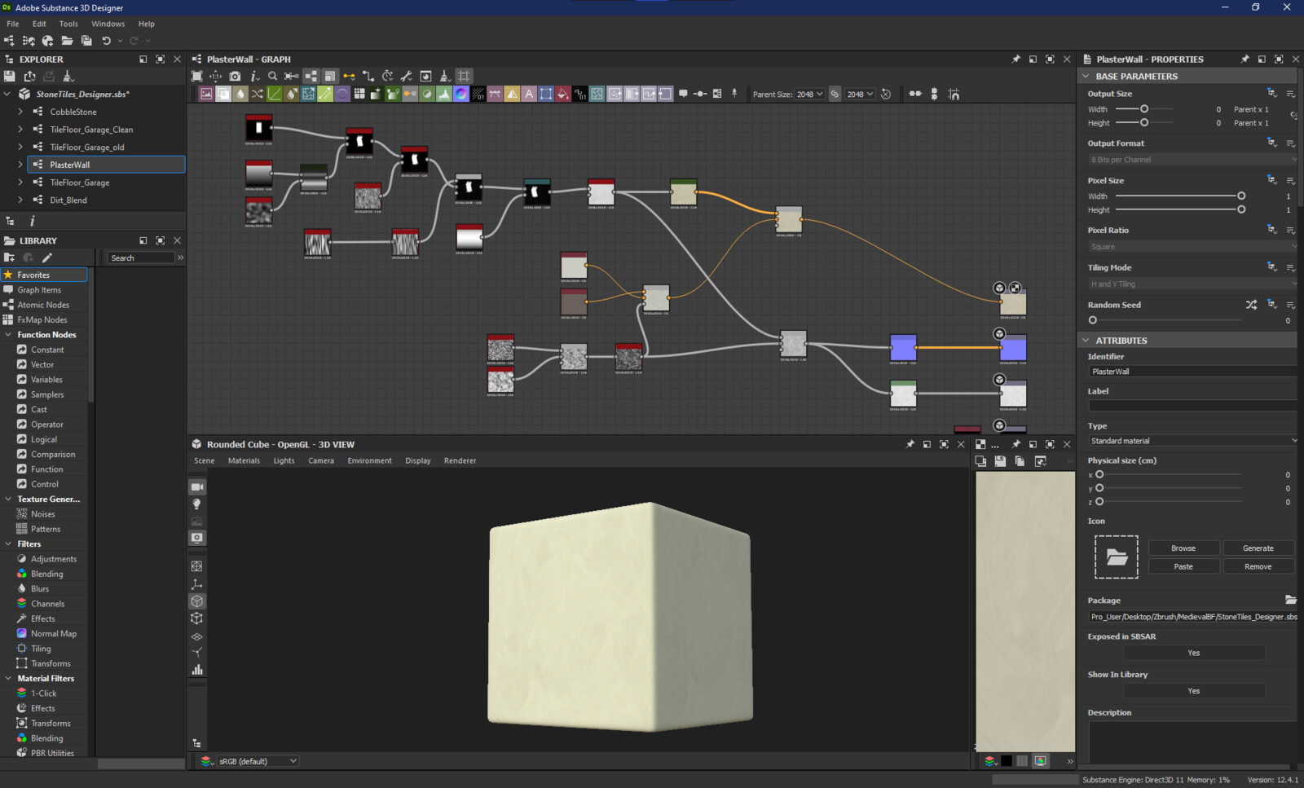Open the 3D view Materials menu

(244, 460)
